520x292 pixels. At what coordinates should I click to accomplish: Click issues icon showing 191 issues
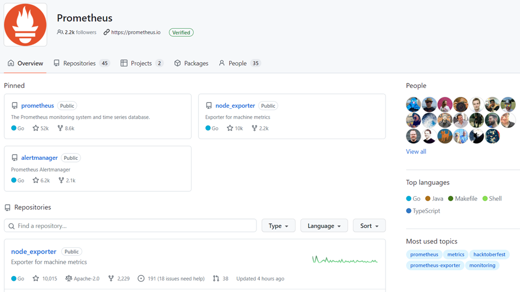click(x=141, y=279)
